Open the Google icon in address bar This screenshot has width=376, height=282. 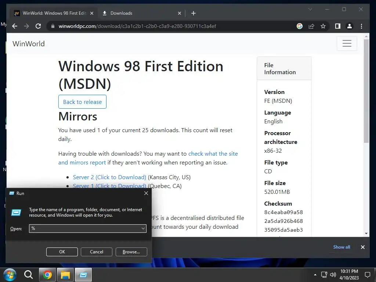coord(300,26)
